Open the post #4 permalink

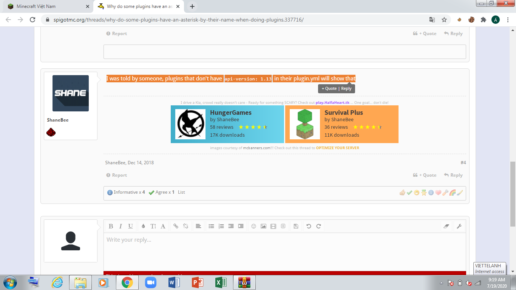[x=463, y=163]
